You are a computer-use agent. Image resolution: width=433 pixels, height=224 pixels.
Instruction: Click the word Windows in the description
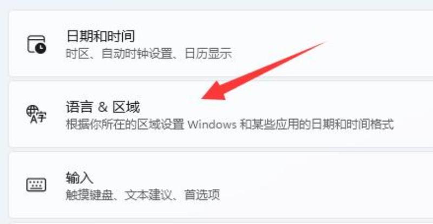212,125
